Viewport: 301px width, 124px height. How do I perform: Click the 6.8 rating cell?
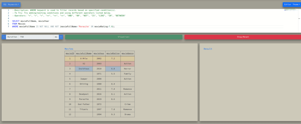[113, 69]
